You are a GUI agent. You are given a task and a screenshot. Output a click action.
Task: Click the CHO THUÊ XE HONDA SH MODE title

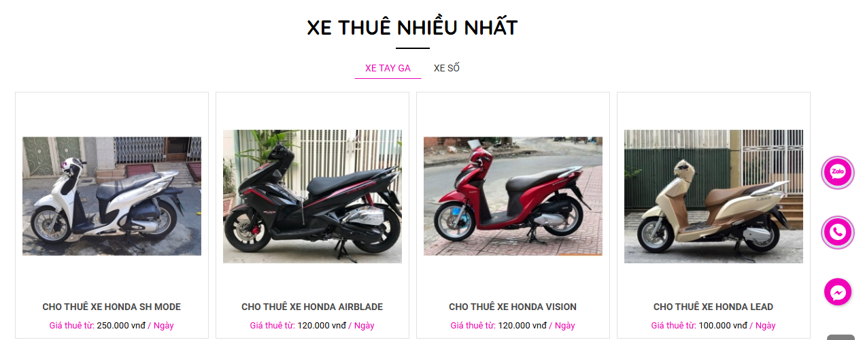pos(112,307)
